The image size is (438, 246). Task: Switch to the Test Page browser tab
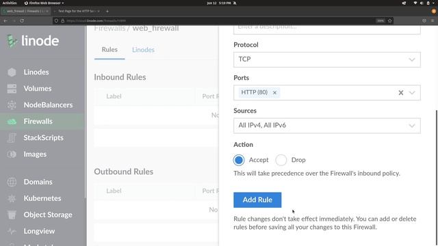click(x=77, y=11)
